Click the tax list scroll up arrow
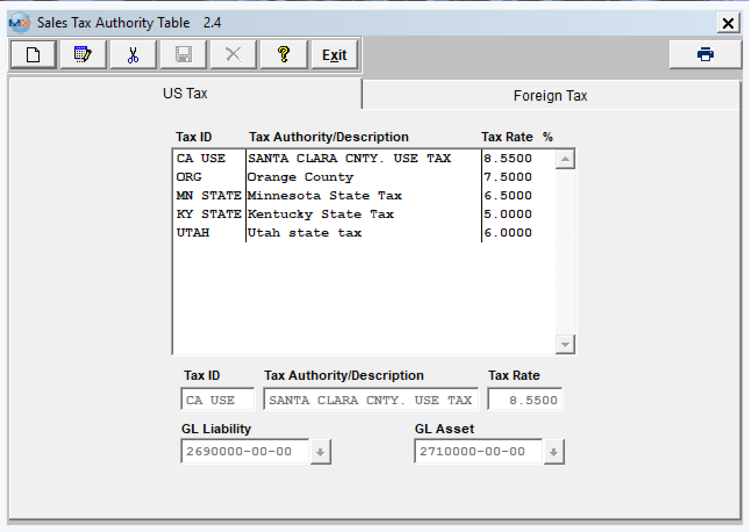This screenshot has width=749, height=532. click(x=565, y=159)
